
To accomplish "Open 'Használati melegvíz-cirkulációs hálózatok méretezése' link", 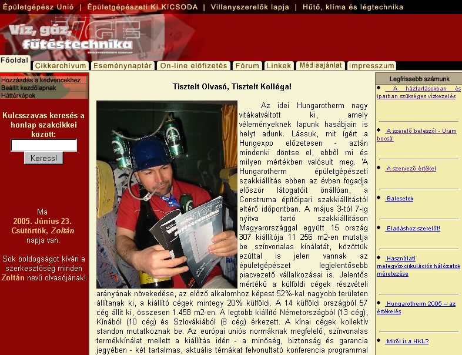I will [x=419, y=266].
